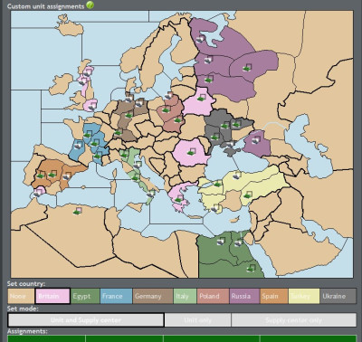Click the army in southern brown Germany territory
Screen dimensions: 362x342
(118, 132)
